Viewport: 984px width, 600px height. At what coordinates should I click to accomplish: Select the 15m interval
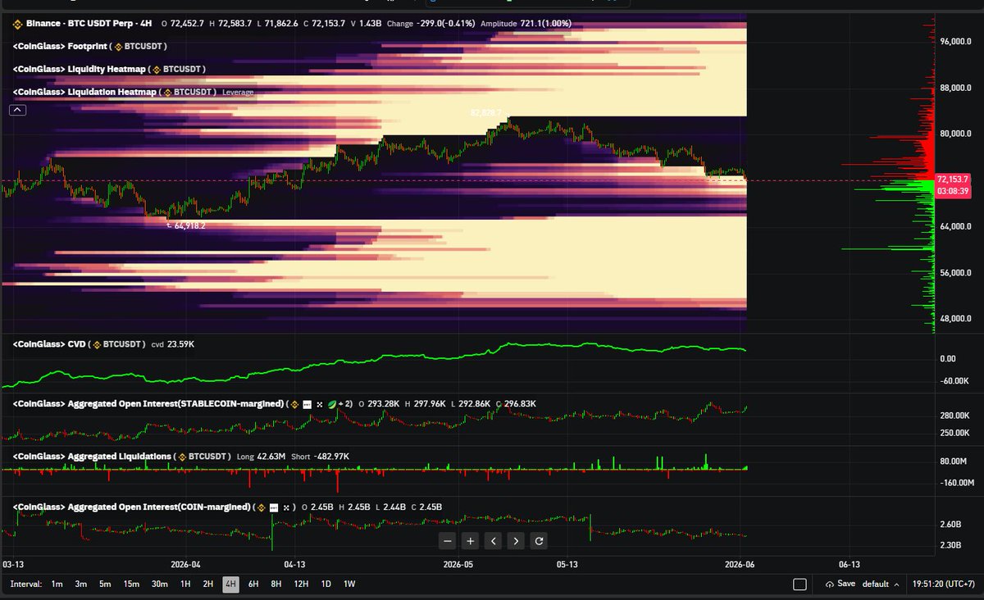[x=131, y=584]
